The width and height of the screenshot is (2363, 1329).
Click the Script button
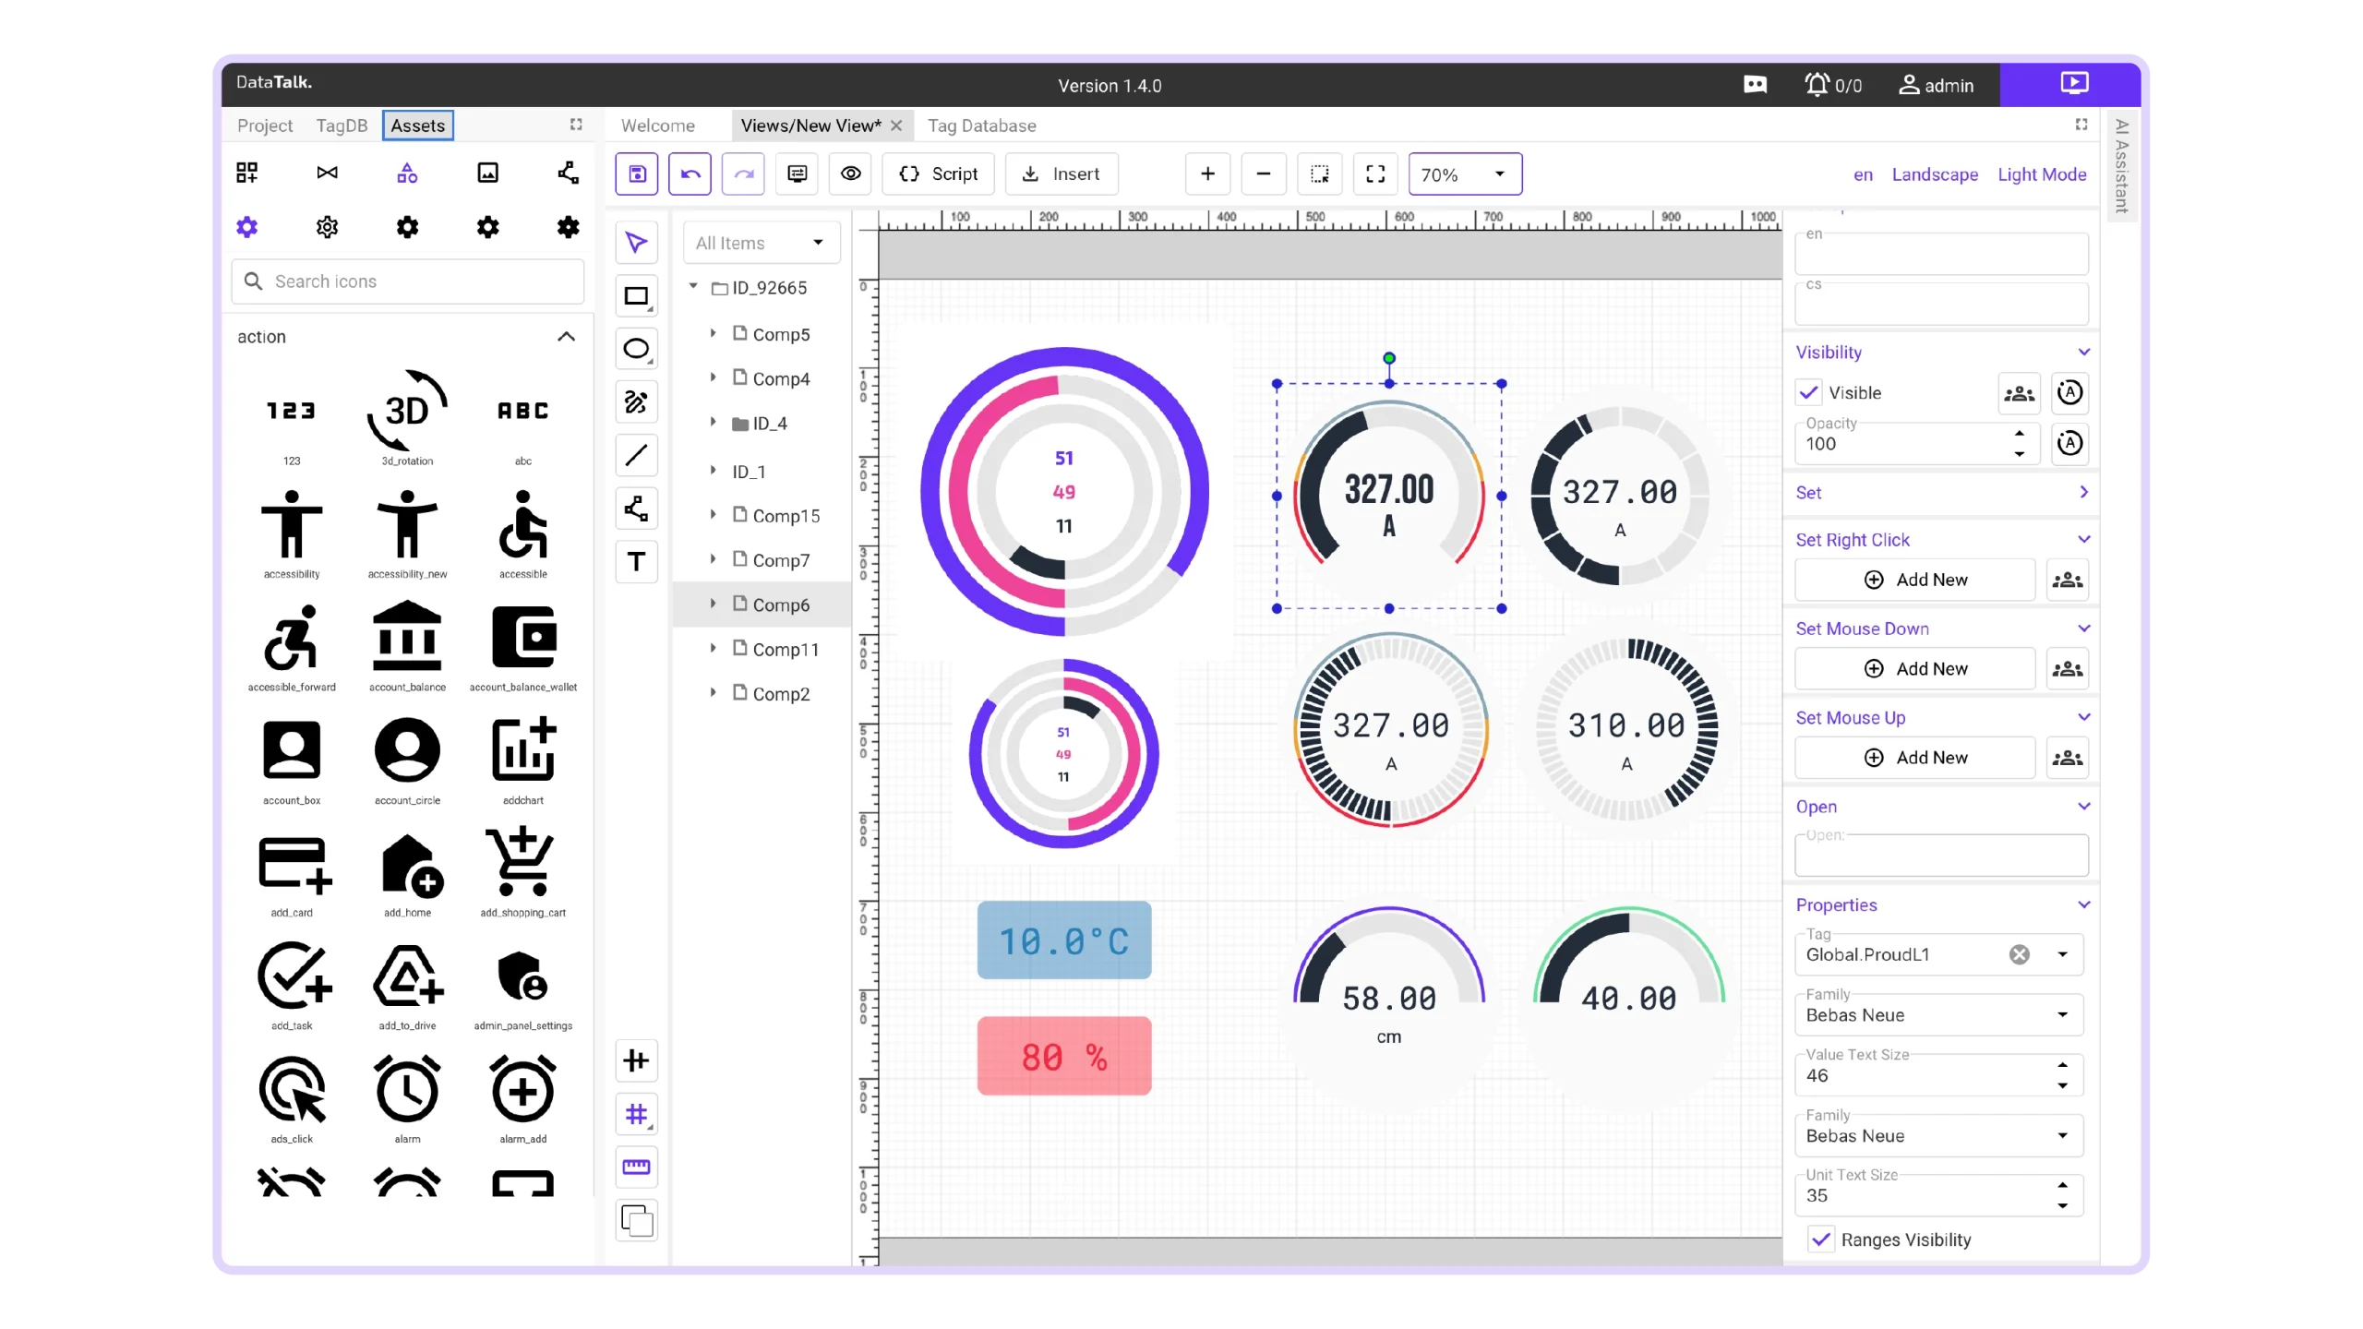938,174
